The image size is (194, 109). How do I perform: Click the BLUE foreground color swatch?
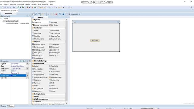pos(12,75)
